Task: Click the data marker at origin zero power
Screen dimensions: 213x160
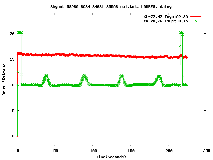Action: [x=17, y=136]
